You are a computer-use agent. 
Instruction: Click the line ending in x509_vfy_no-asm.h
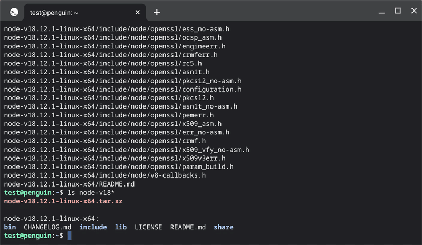(127, 150)
